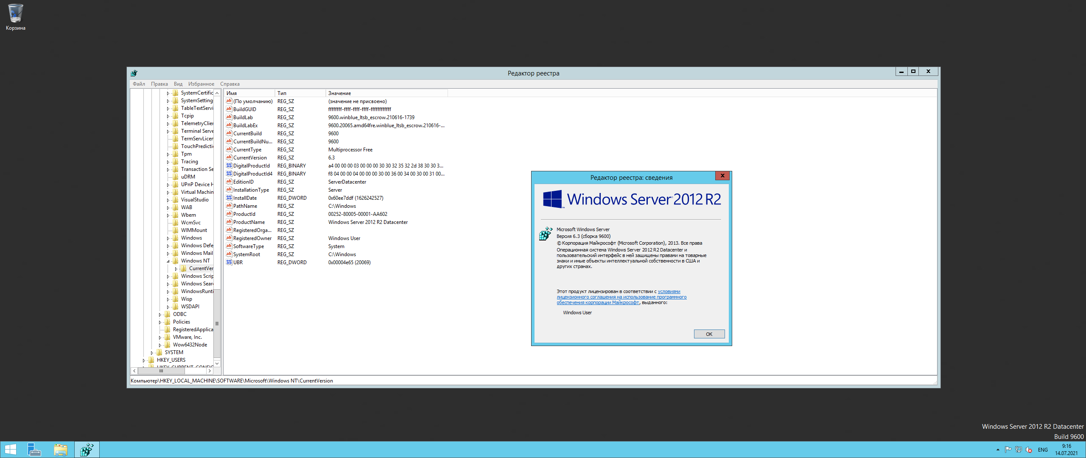Select the BuildGUID value name

[244, 109]
